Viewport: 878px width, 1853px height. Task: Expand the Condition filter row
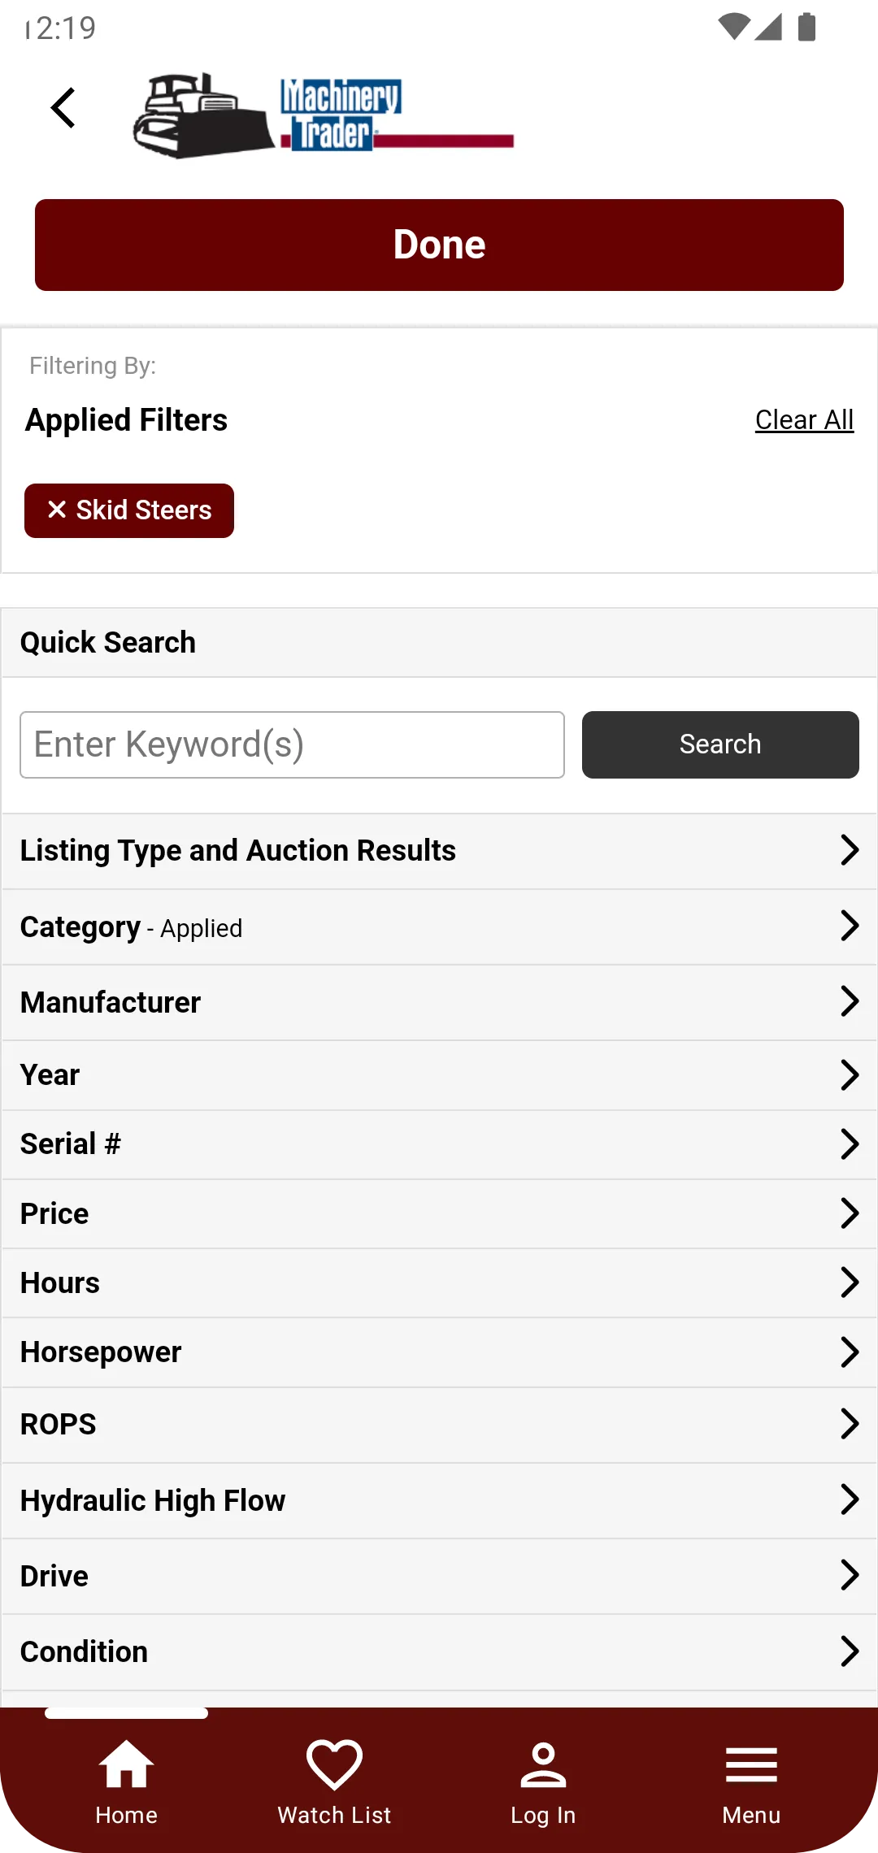[439, 1652]
